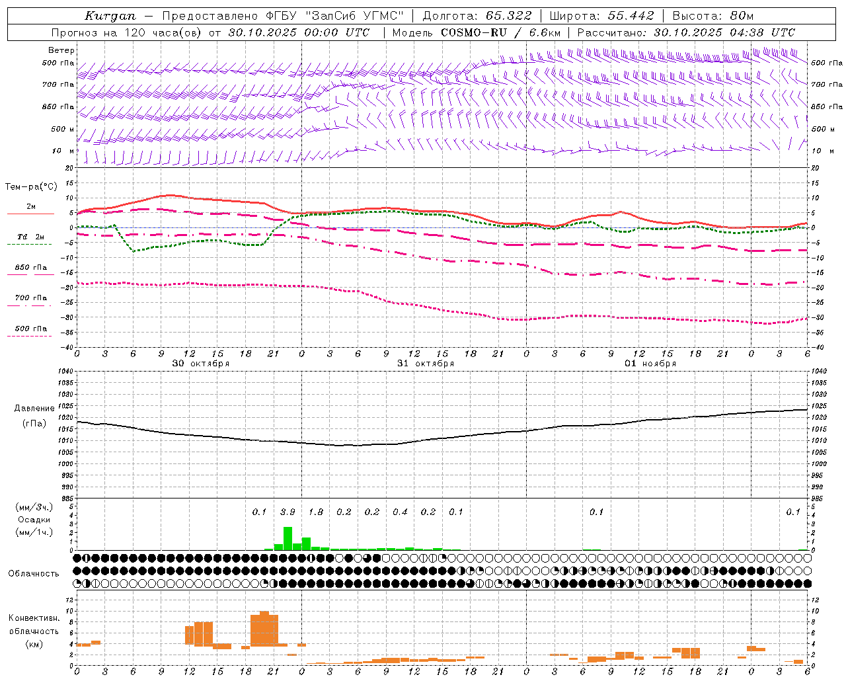Select the 'Широта: 55.442' header field
This screenshot has width=846, height=677.
tap(601, 16)
